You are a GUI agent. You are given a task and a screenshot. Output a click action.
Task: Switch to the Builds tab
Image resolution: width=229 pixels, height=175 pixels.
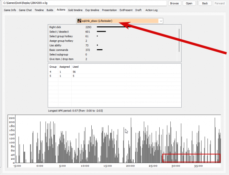[50, 10]
